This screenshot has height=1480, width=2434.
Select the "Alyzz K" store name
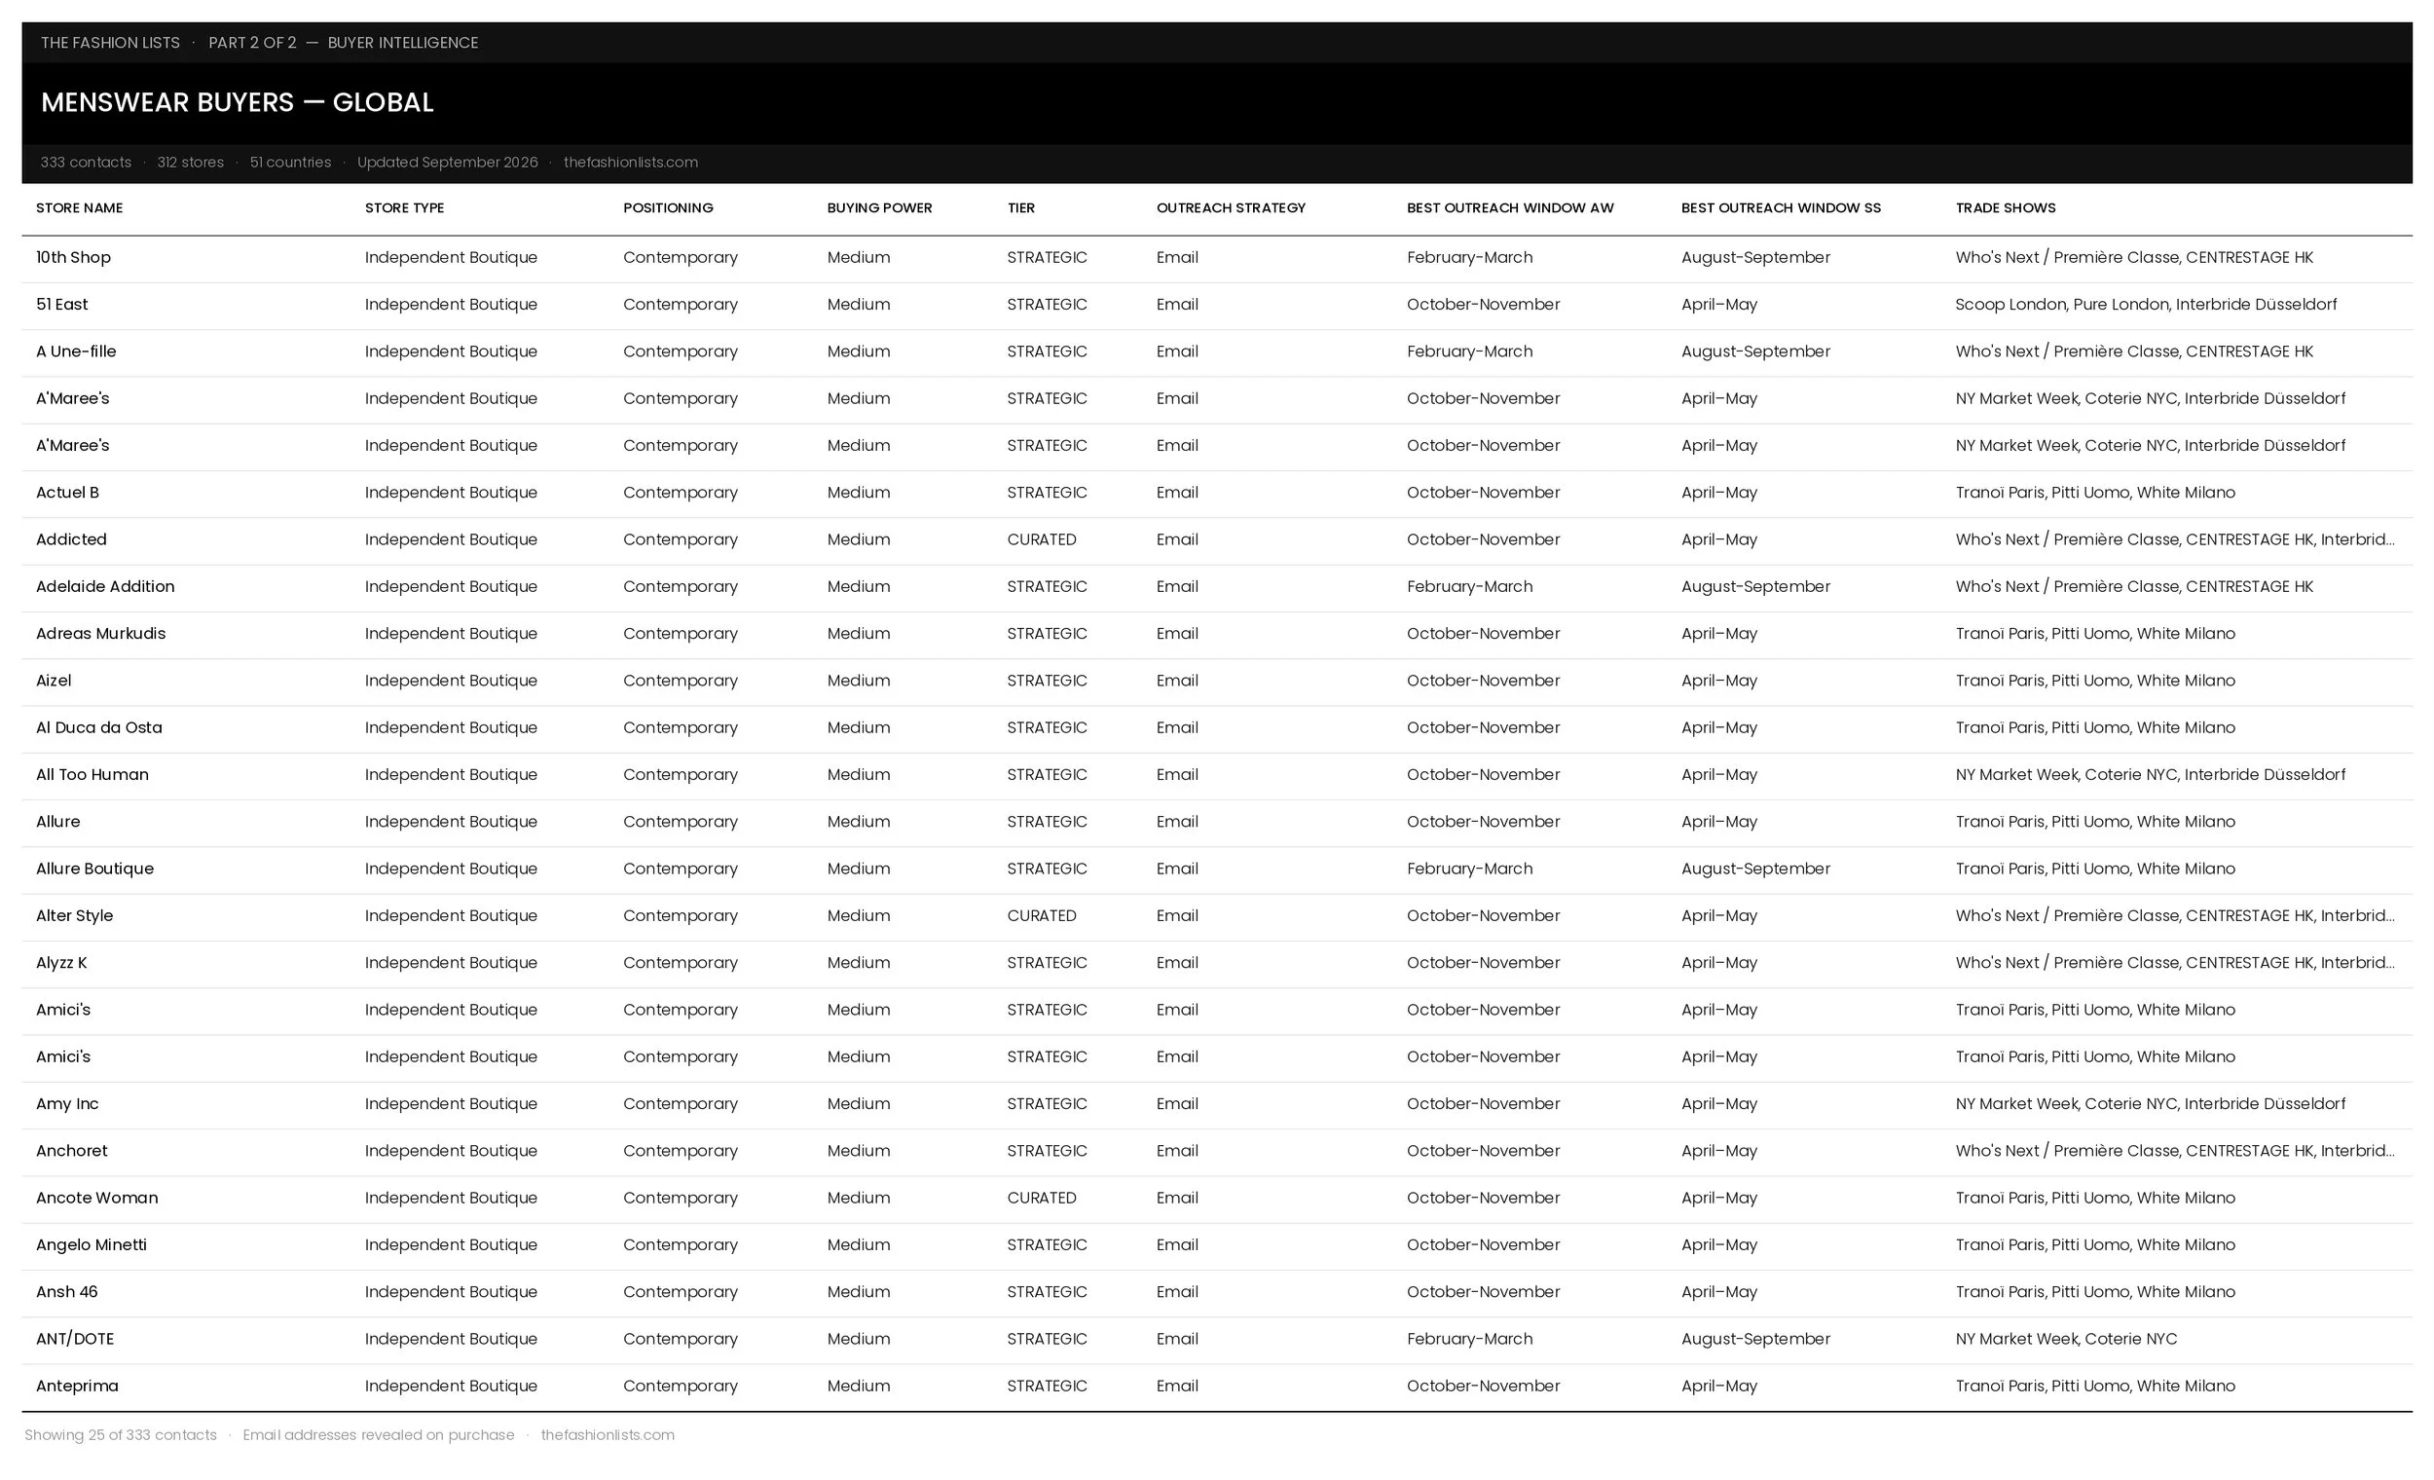click(x=61, y=962)
